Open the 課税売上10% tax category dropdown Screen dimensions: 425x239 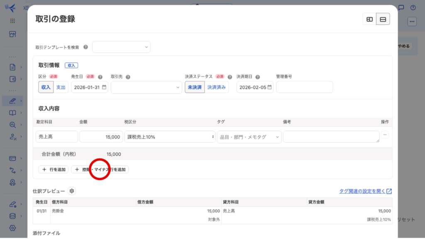(x=170, y=137)
